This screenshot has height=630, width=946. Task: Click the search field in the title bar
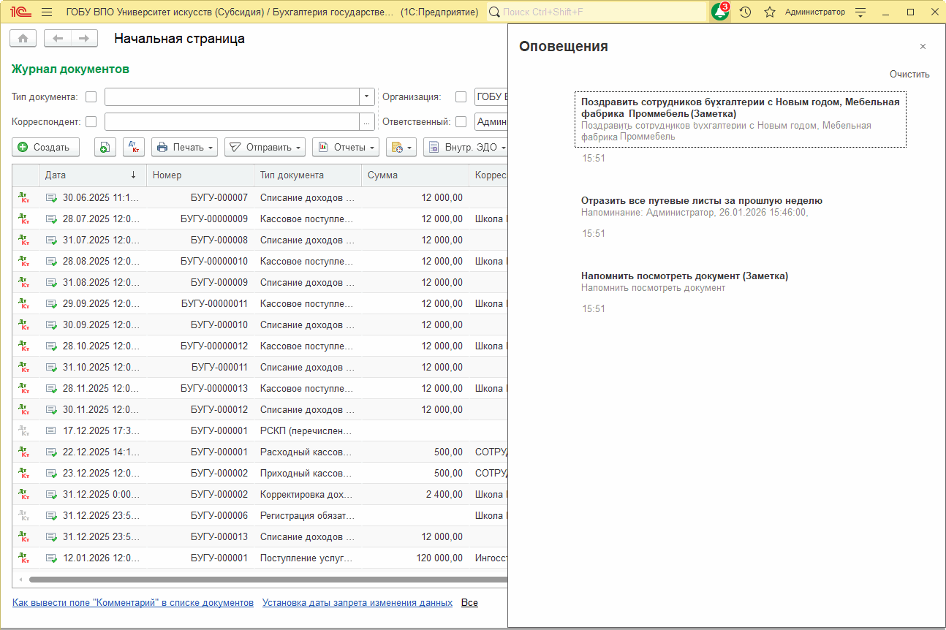coord(596,12)
